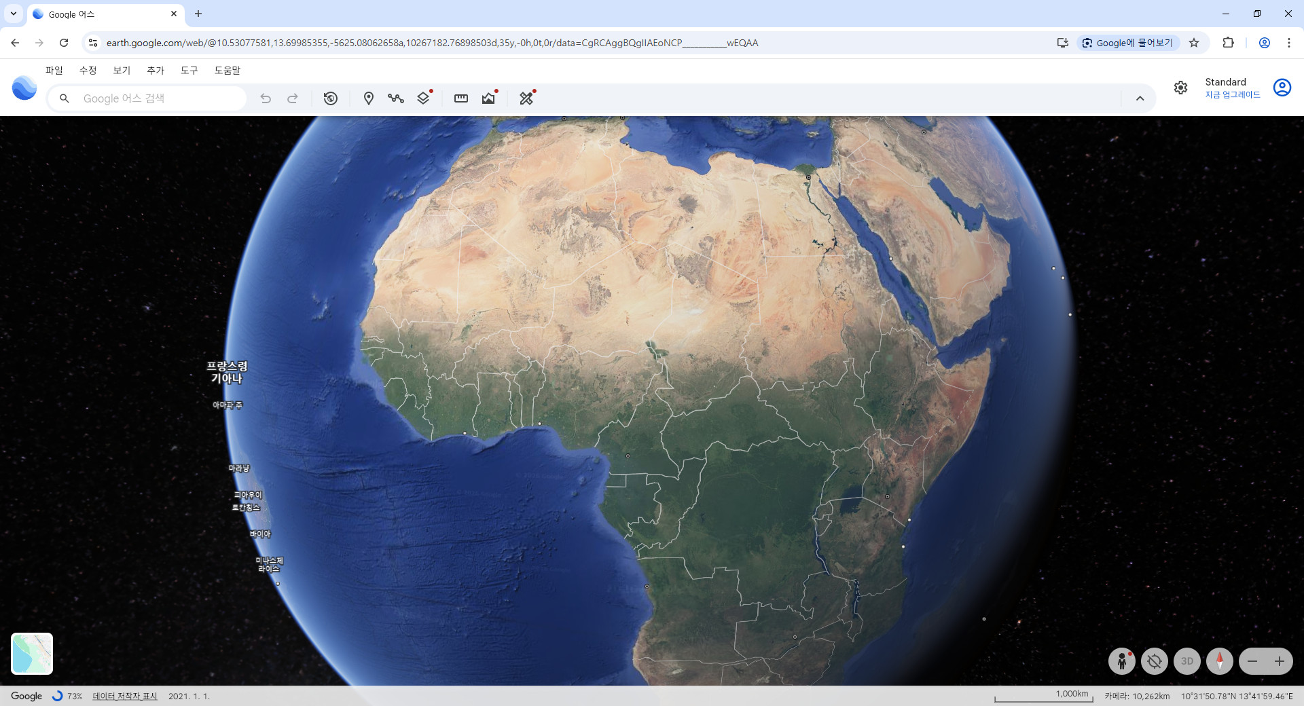Select the draw path or polygon tool
The image size is (1304, 706).
point(396,98)
